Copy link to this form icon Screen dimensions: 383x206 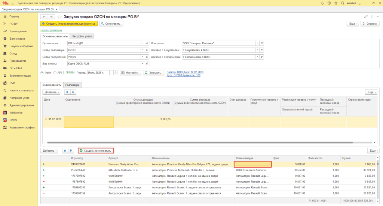(x=366, y=16)
